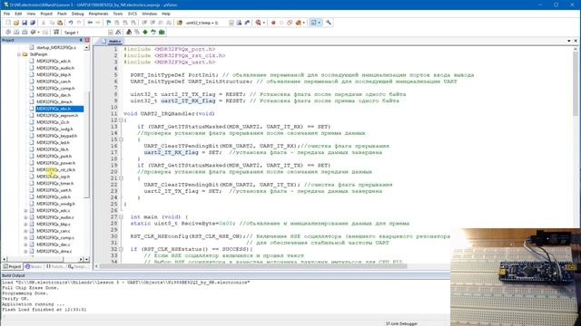This screenshot has width=581, height=326.
Task: Switch to the Functions panel tab
Action: (x=54, y=266)
